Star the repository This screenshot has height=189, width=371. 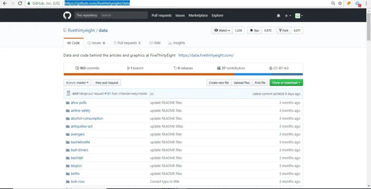[x=254, y=30]
